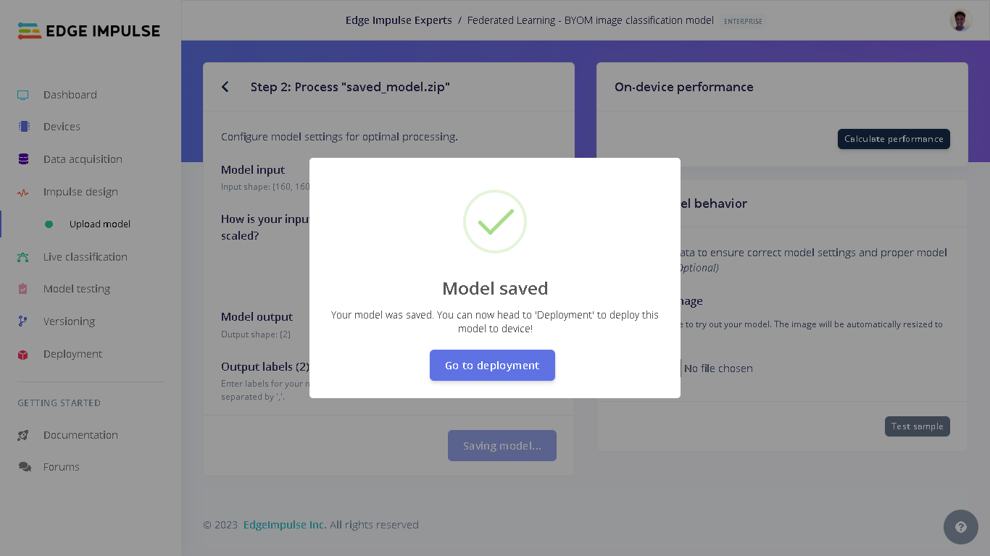Click the Calculate performance button

[894, 139]
